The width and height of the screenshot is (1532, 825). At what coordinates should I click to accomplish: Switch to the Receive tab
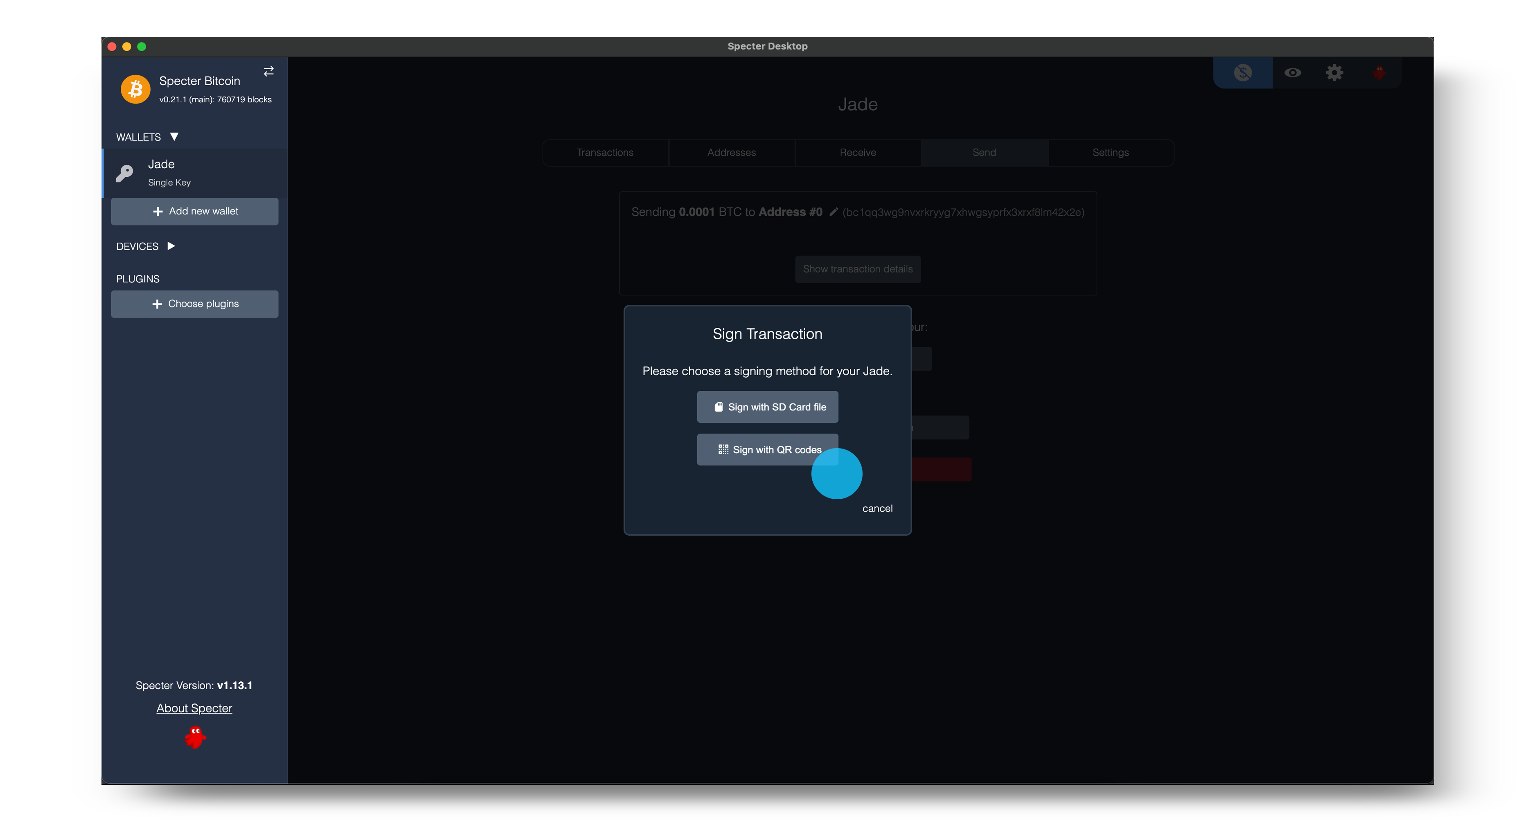pyautogui.click(x=858, y=152)
